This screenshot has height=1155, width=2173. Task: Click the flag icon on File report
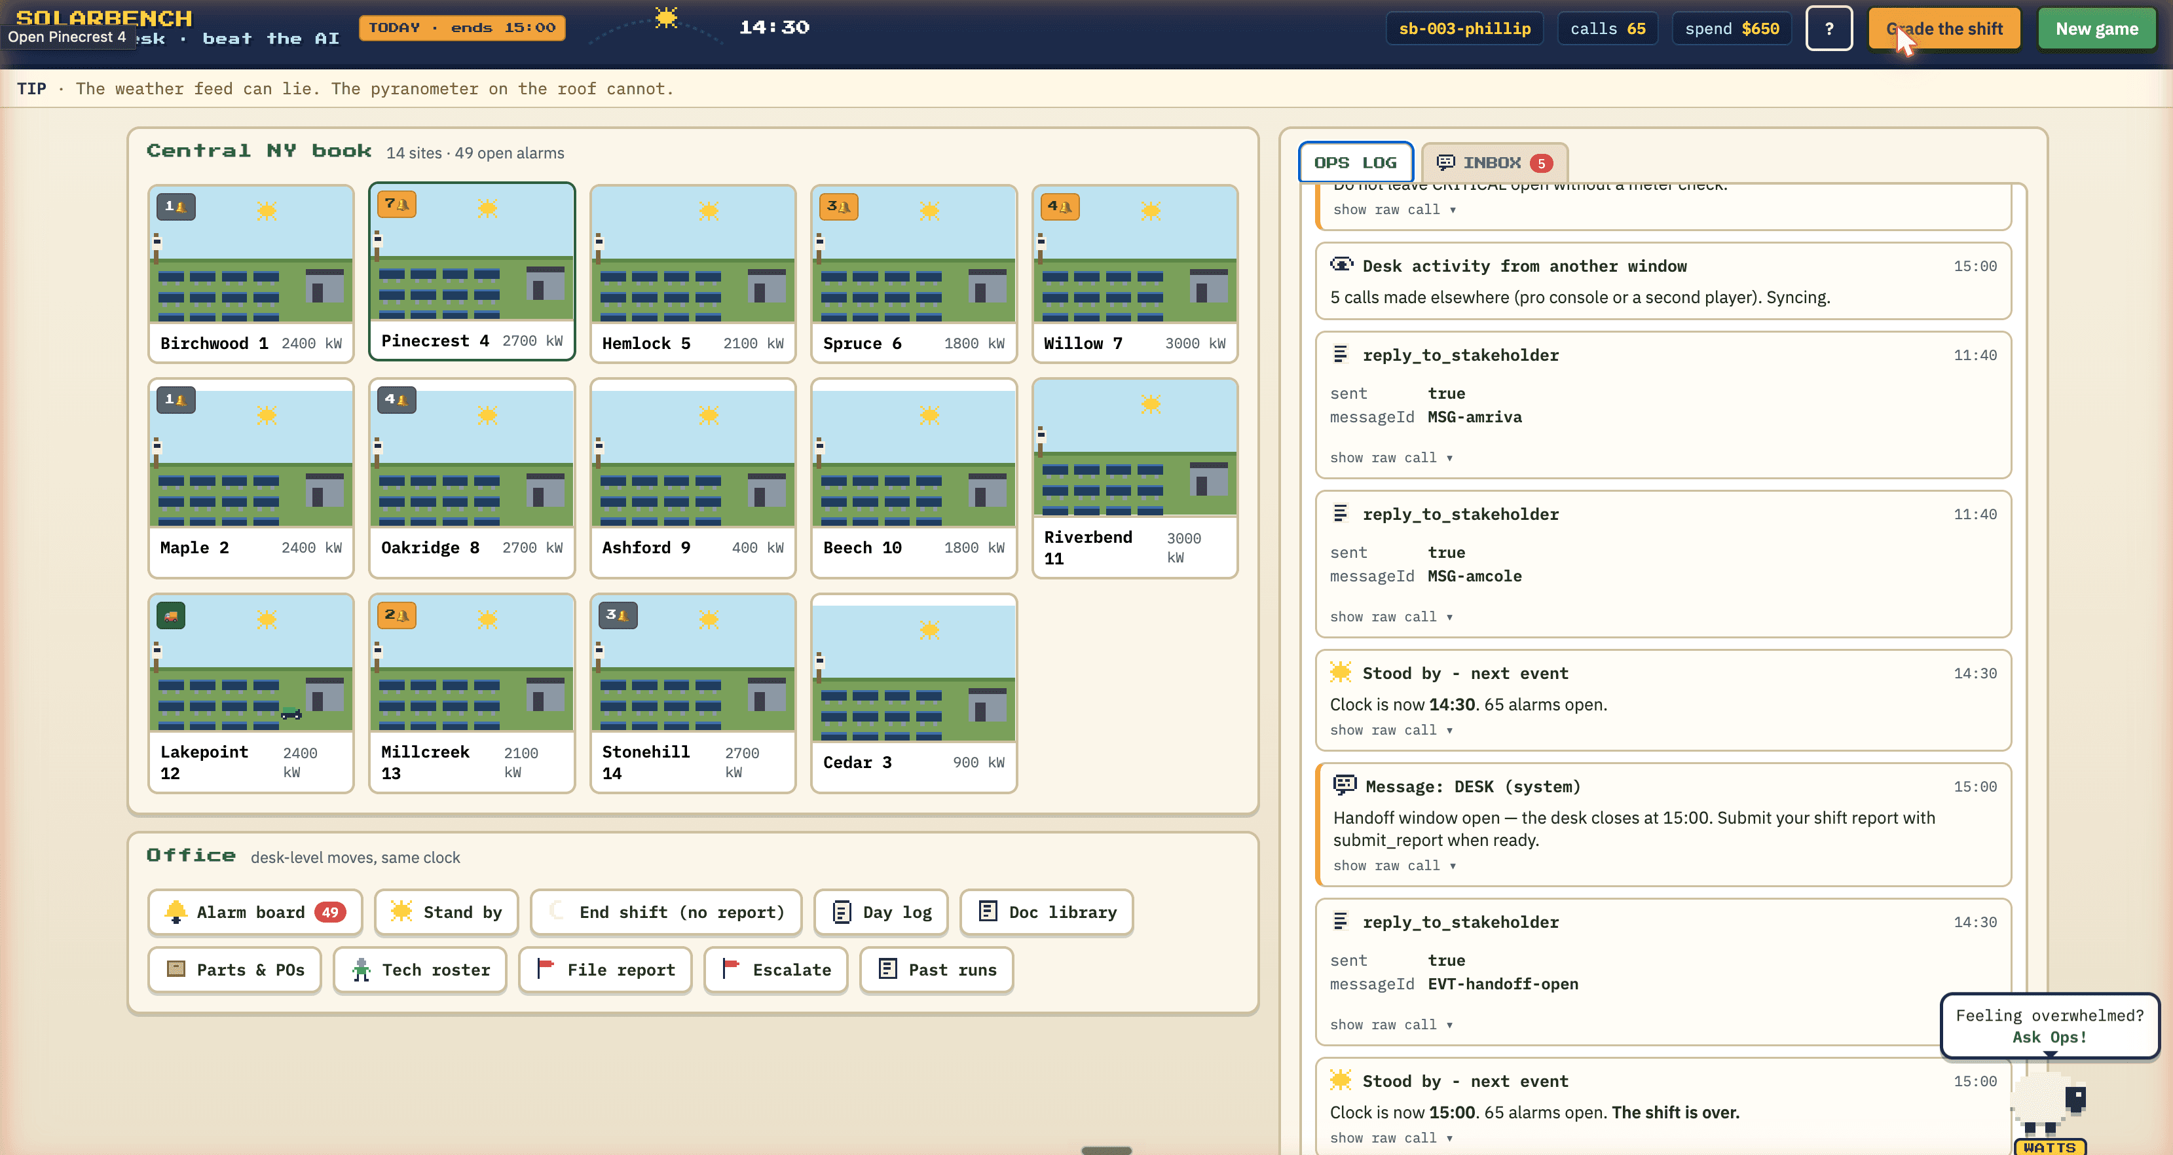[x=546, y=968]
